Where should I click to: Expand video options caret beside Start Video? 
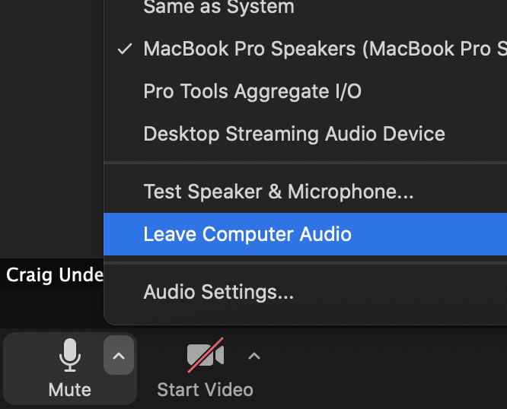[254, 356]
